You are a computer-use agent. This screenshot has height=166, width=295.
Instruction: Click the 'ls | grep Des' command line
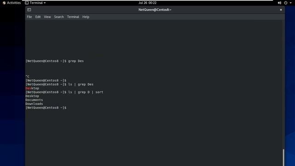point(59,84)
